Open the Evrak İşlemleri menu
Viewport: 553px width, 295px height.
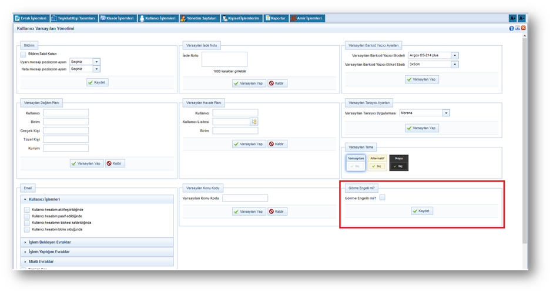coord(31,18)
